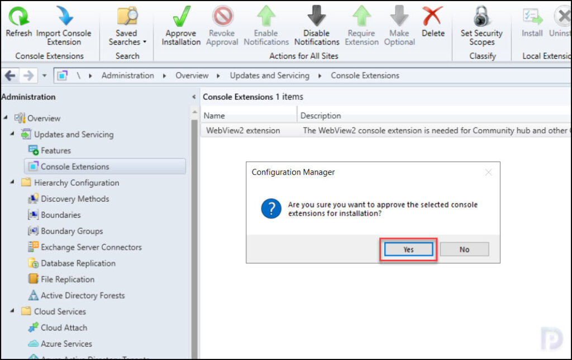
Task: Click Import Console Extension icon
Action: [64, 16]
